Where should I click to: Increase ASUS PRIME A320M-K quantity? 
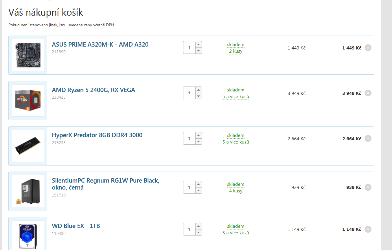tap(198, 45)
